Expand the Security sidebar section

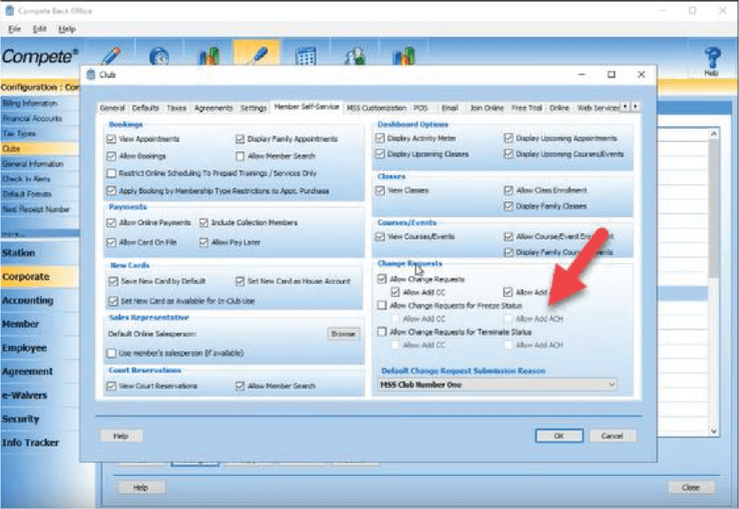pos(40,419)
